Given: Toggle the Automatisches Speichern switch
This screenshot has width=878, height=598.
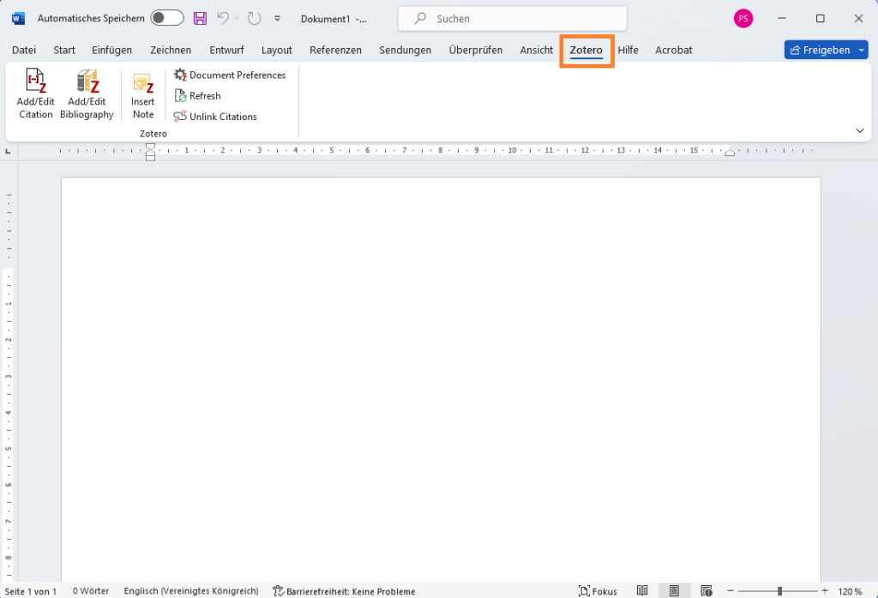Looking at the screenshot, I should click(166, 17).
